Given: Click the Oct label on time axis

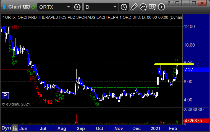Looking at the screenshot, I should 99,128.
